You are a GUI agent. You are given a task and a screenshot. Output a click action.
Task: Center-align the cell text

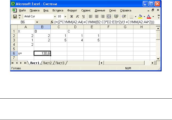pyautogui.click(x=97, y=16)
